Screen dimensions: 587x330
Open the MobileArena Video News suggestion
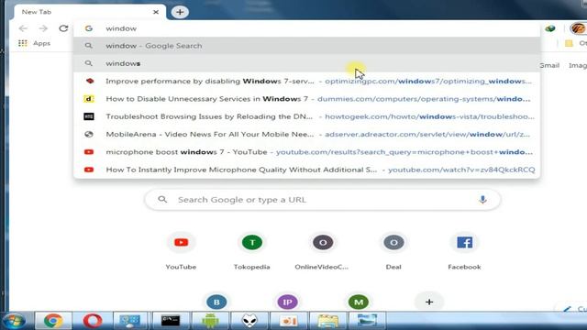click(x=307, y=135)
